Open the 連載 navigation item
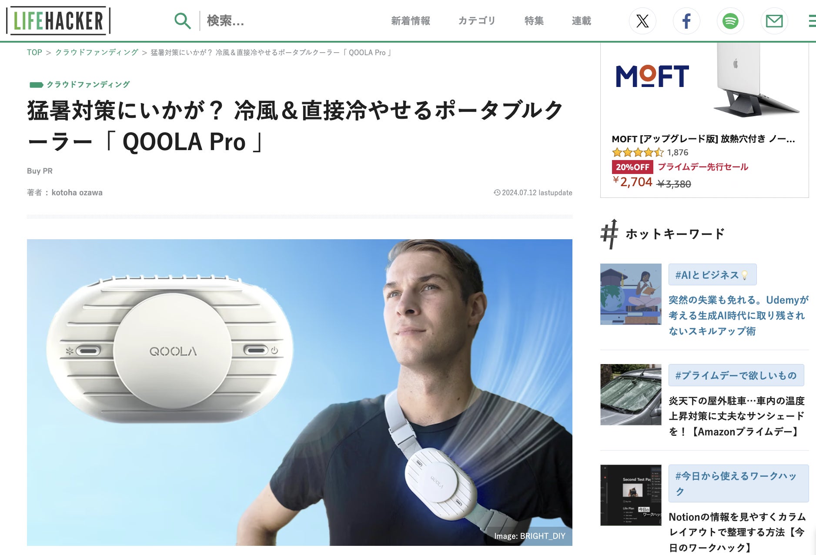The image size is (816, 555). [x=581, y=21]
